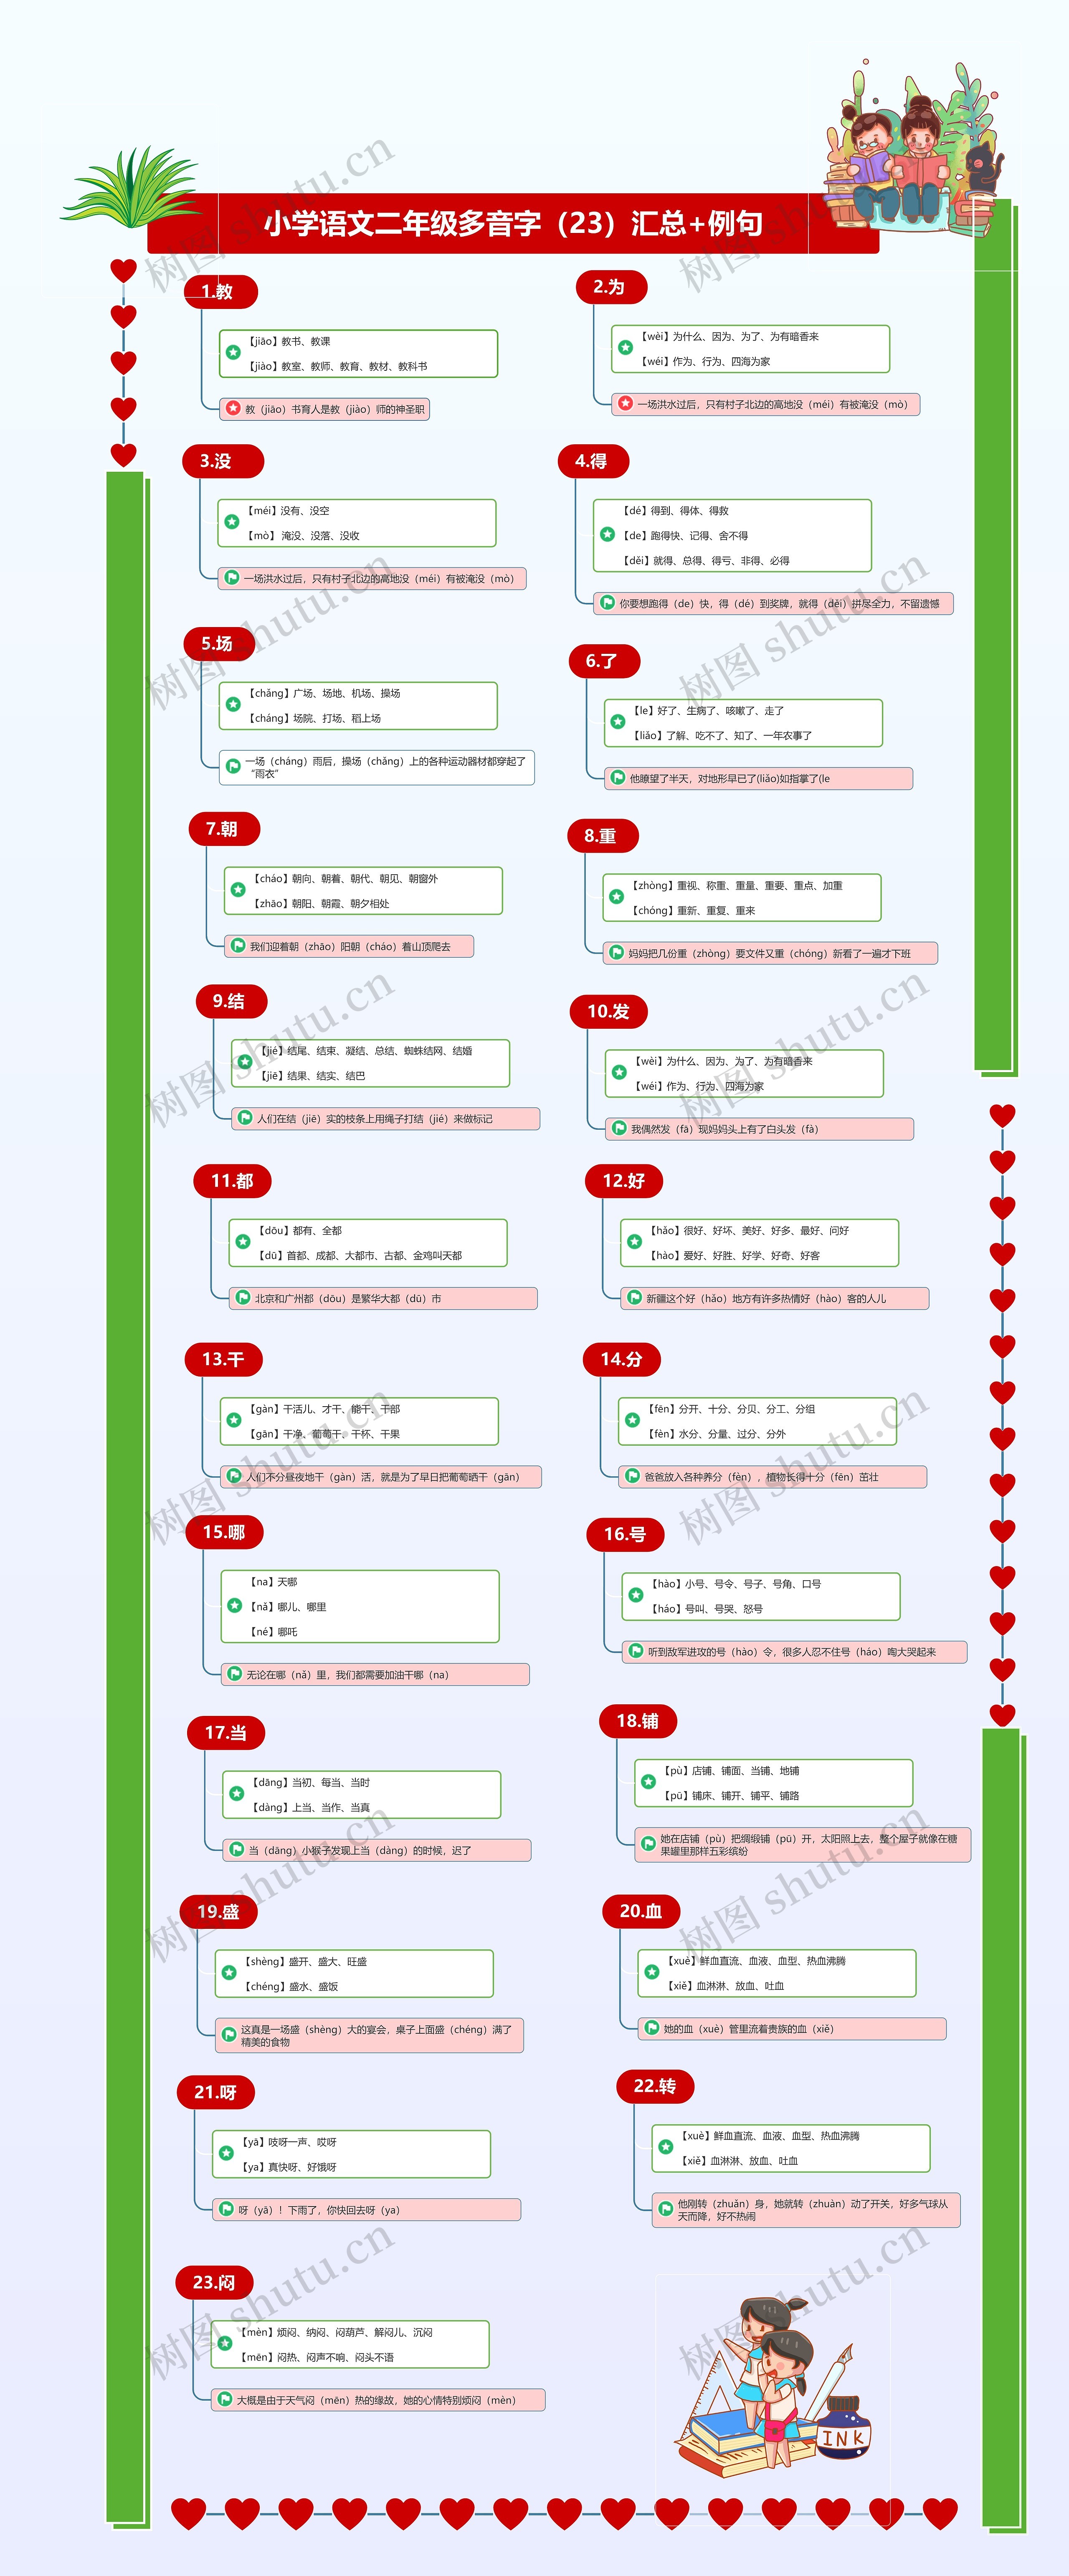
Task: Click the star icon beside 【dōu】都有、全都
Action: click(243, 1242)
